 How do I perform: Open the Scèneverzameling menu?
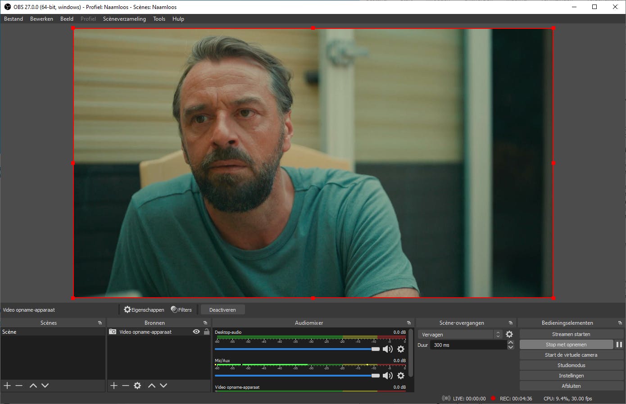[124, 19]
